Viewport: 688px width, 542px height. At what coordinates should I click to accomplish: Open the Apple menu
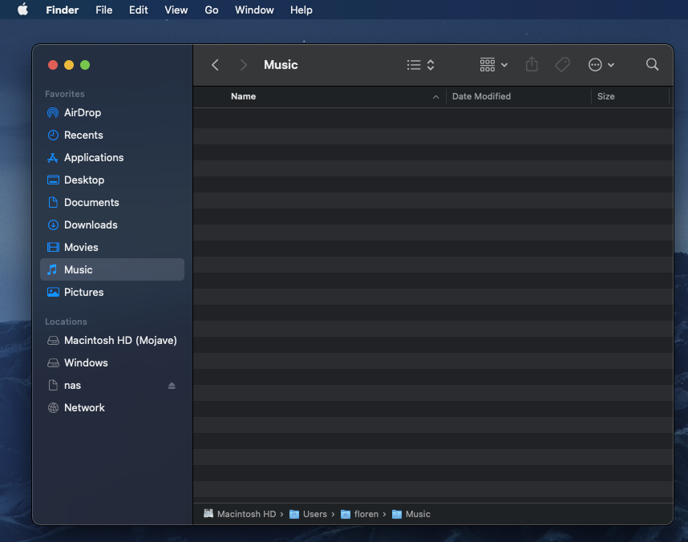[x=22, y=10]
